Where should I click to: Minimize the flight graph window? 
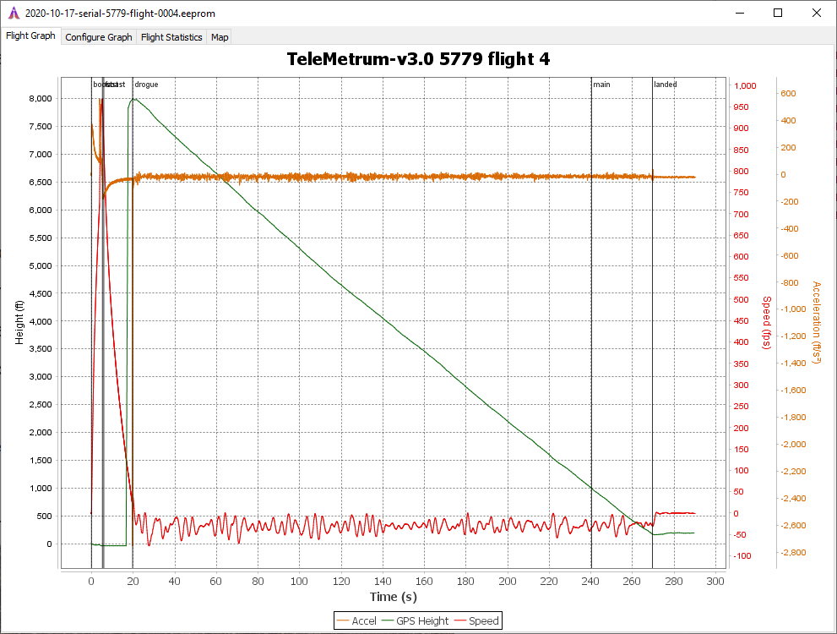point(740,14)
